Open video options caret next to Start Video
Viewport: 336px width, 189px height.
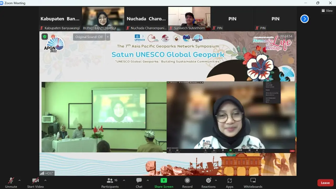click(45, 180)
